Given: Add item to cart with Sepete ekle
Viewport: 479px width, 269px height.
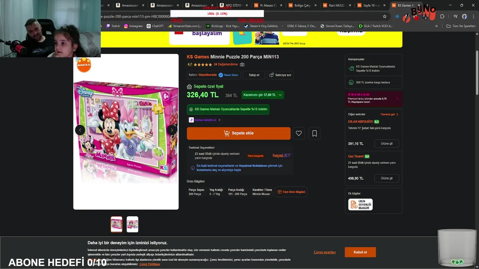Looking at the screenshot, I should tap(239, 133).
